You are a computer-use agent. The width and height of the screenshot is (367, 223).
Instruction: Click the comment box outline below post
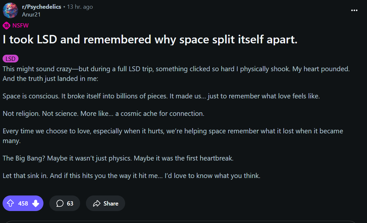pyautogui.click(x=181, y=222)
